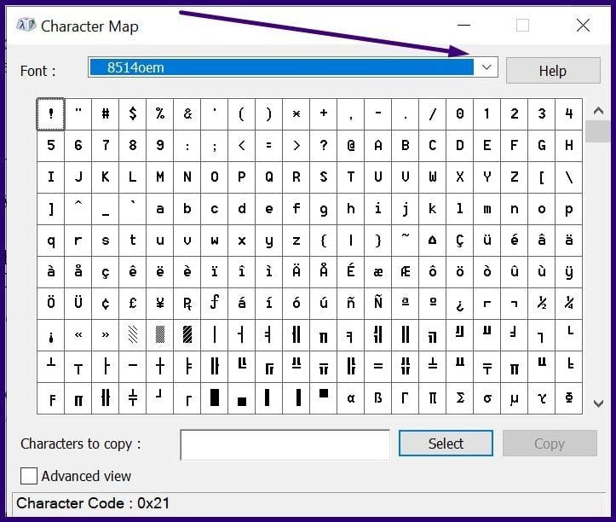The width and height of the screenshot is (616, 522).
Task: Select the exclamation mark character
Action: [51, 114]
